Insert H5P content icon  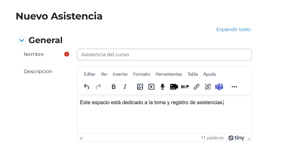pyautogui.click(x=185, y=87)
